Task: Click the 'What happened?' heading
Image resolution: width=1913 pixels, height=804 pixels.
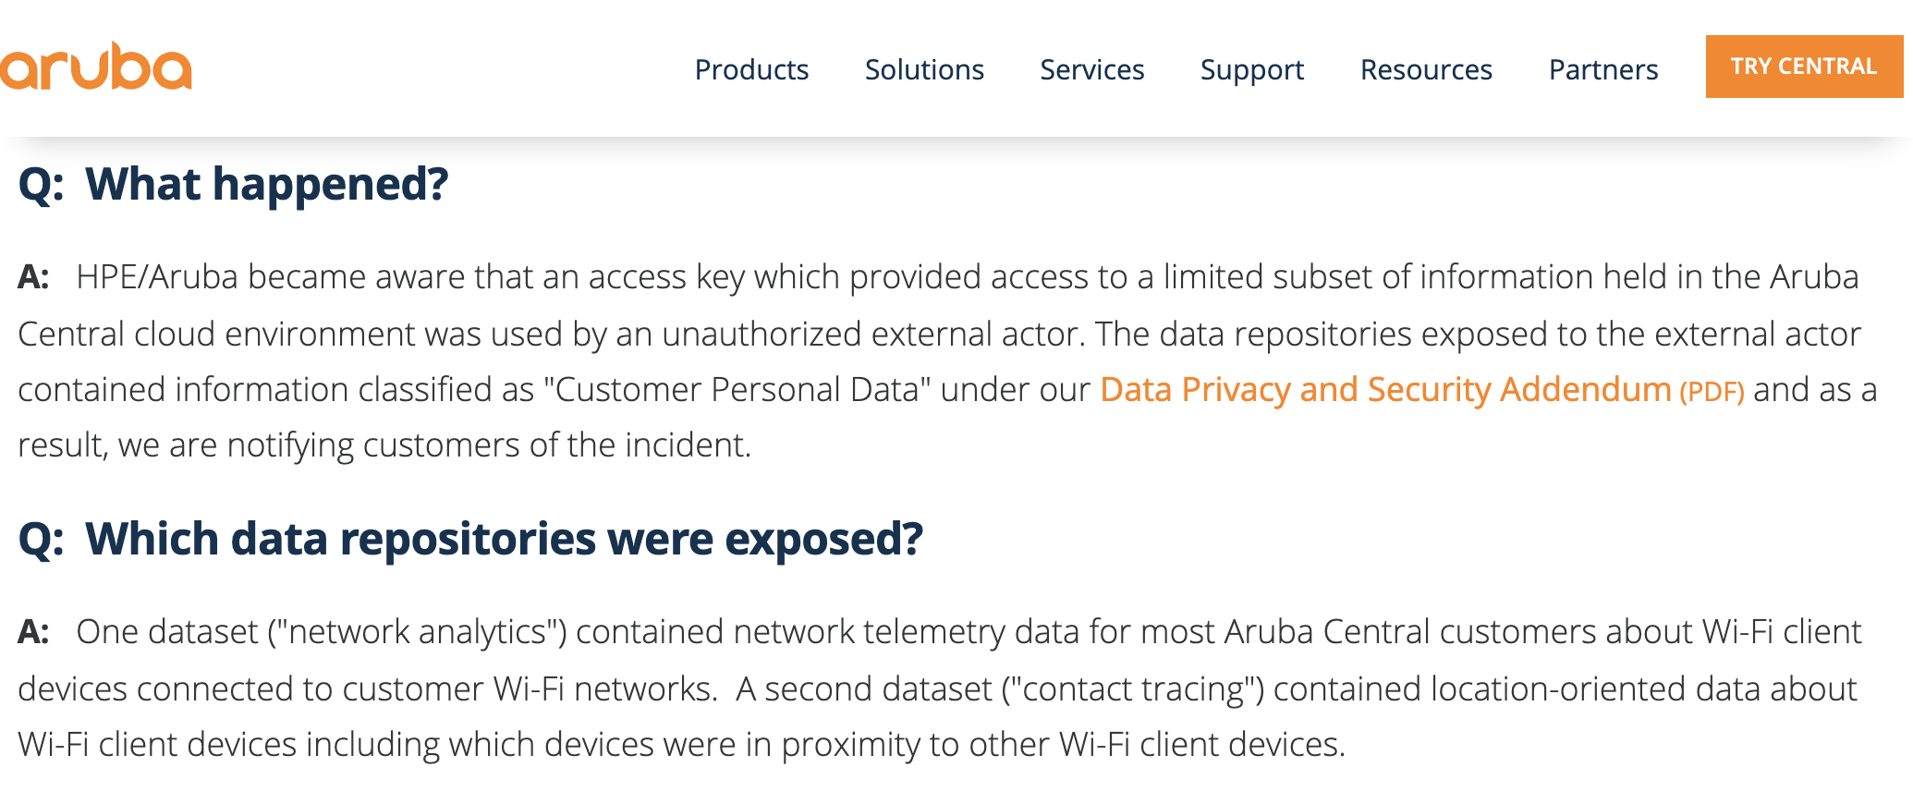Action: click(266, 184)
